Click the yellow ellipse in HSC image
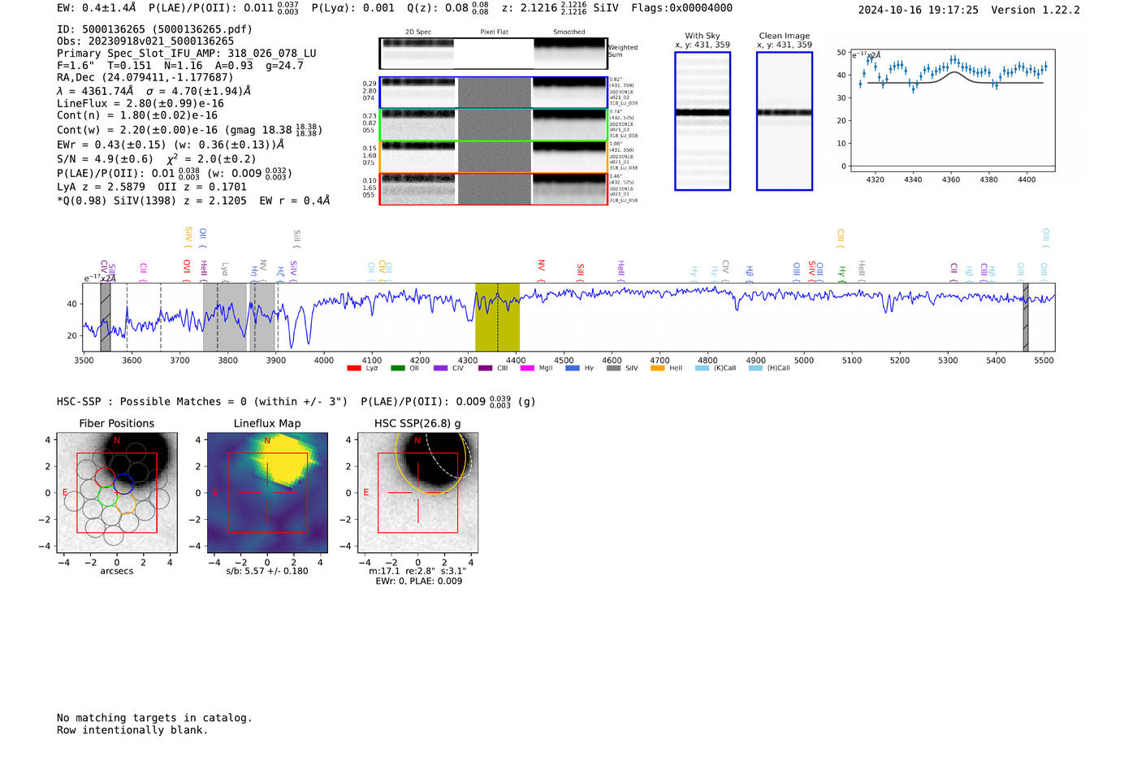Viewport: 1137px width, 774px height. click(432, 463)
